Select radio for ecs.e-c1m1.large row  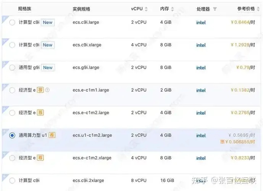click(12, 90)
